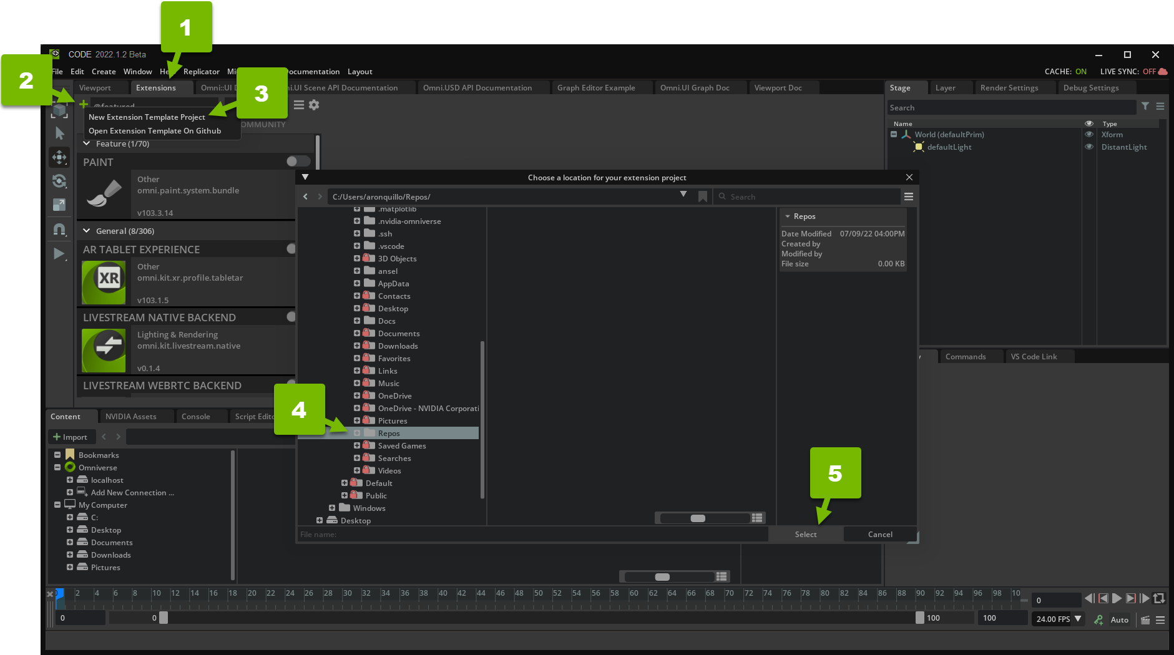Toggle grid view in Content browser
This screenshot has height=655, width=1174.
point(722,576)
